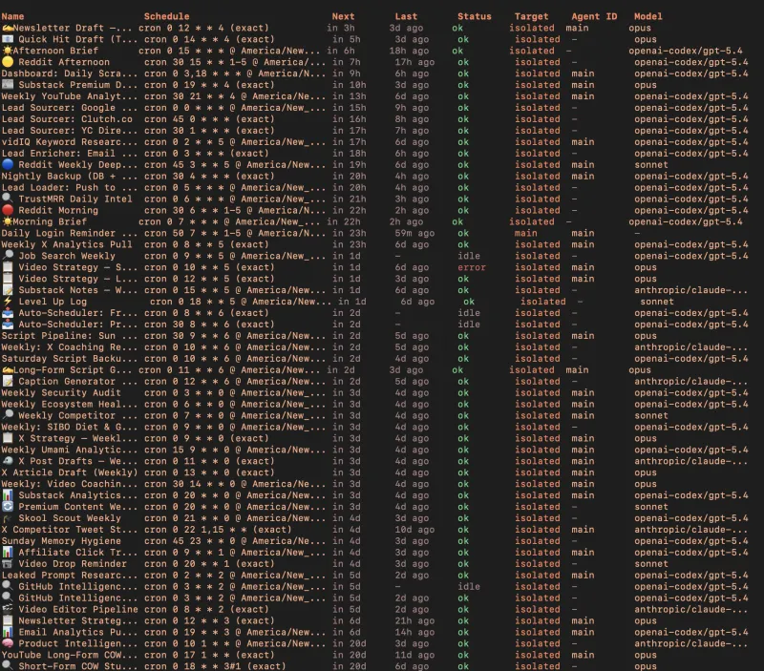The width and height of the screenshot is (764, 671).
Task: Click the Next column header to sort
Action: point(343,16)
